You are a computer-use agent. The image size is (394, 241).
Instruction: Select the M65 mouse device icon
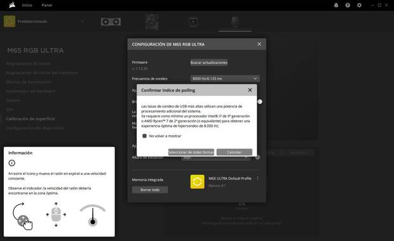(235, 22)
